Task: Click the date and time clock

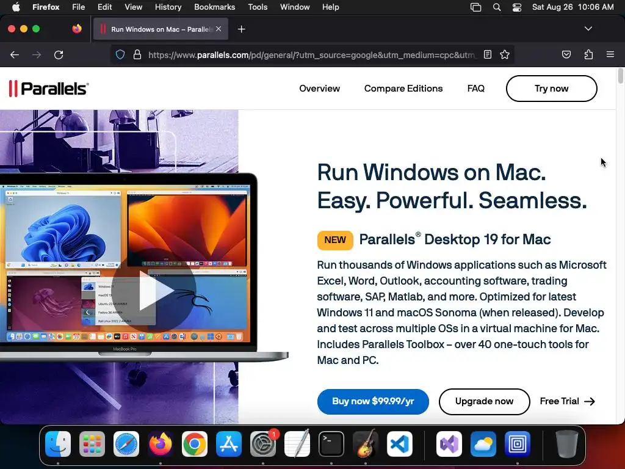Action: click(x=573, y=7)
